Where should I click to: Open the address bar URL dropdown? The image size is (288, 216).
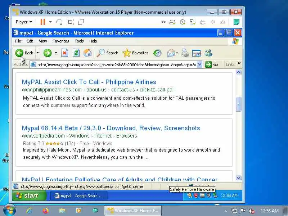coord(200,64)
